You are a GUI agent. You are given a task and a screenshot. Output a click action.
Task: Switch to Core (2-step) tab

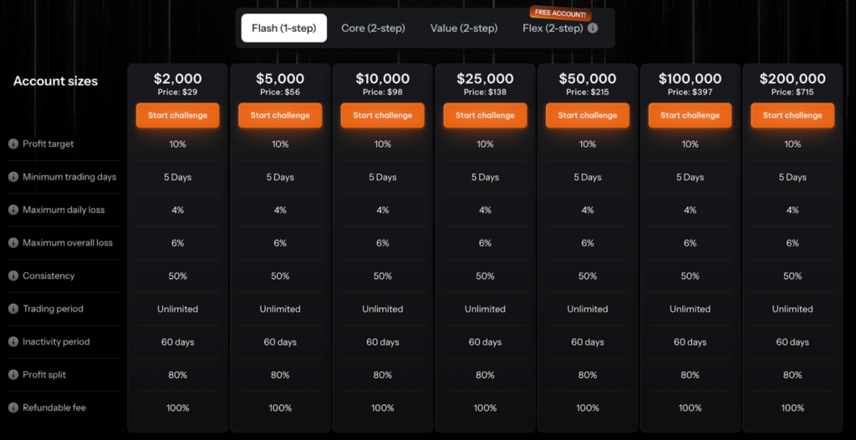click(x=373, y=28)
